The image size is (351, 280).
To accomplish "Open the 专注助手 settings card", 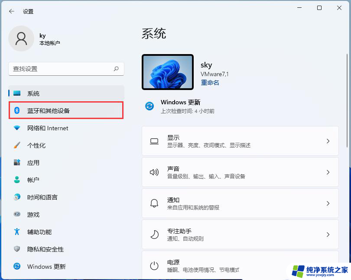I will pyautogui.click(x=240, y=235).
